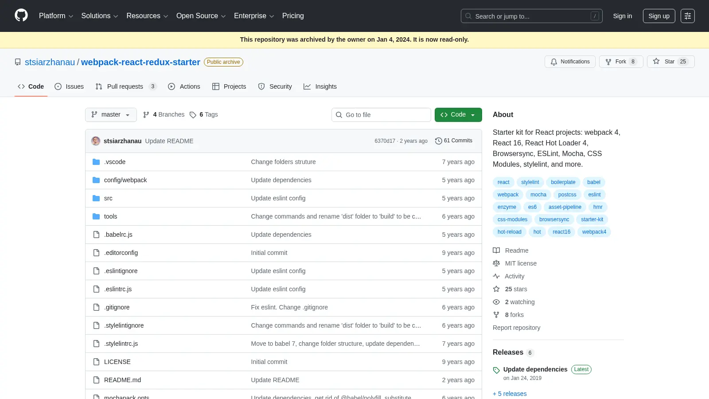Switch to the Security tab
This screenshot has width=709, height=399.
(275, 86)
